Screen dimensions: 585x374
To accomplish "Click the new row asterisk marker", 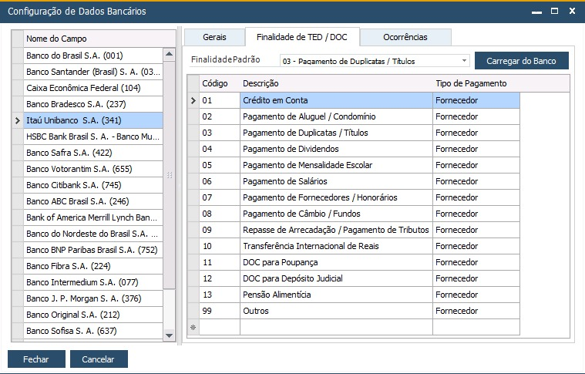I will point(193,327).
